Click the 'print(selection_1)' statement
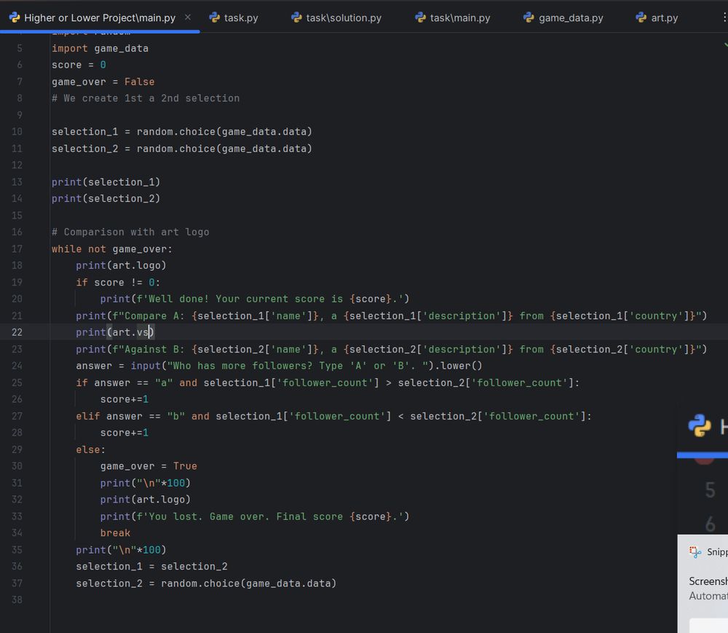 [106, 182]
